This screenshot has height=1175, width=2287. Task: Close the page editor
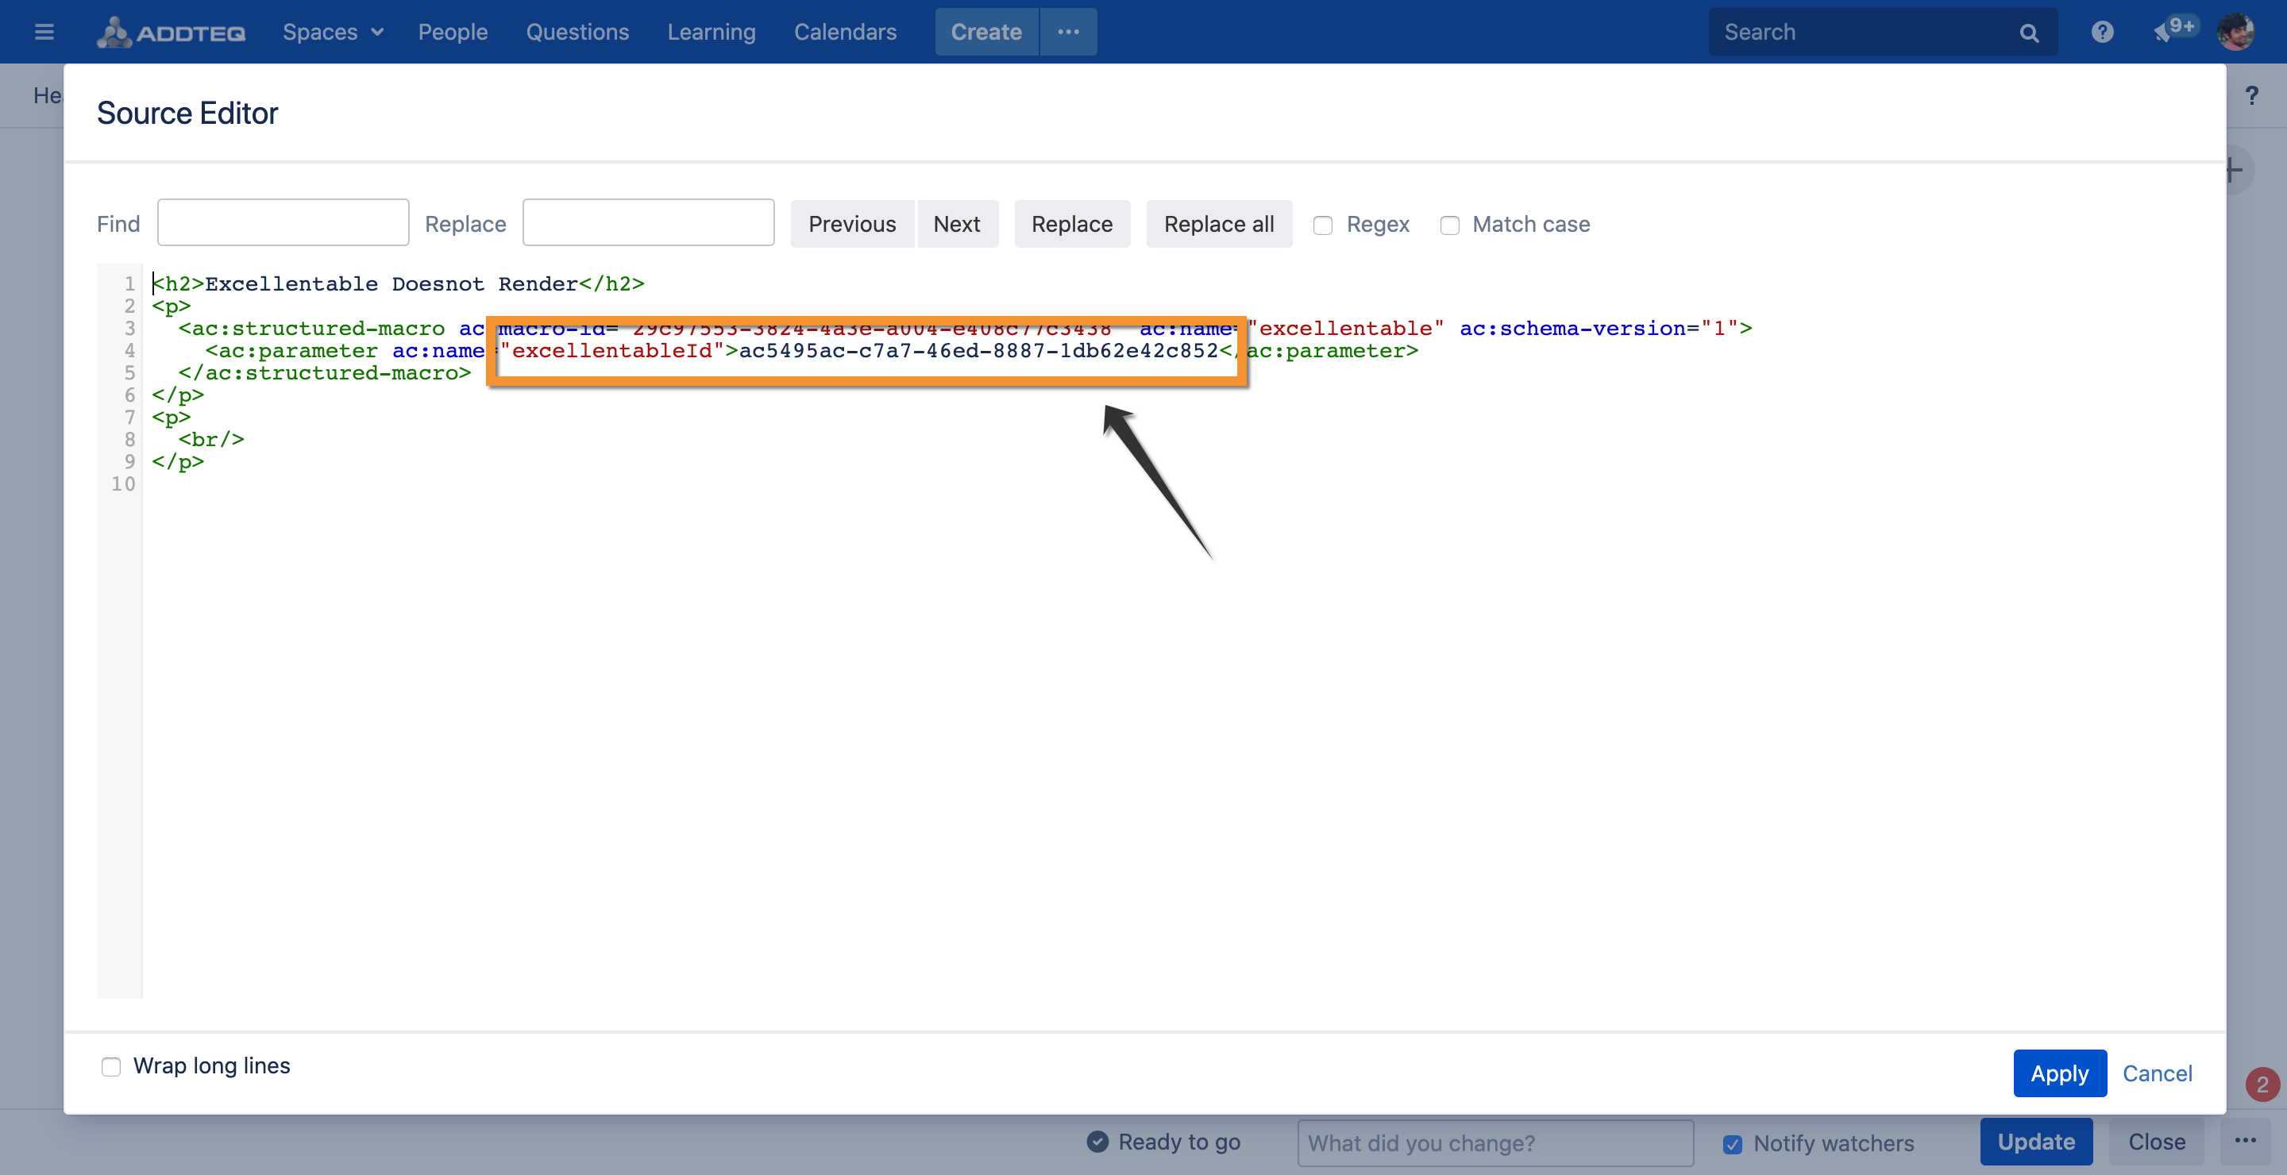point(2157,1142)
